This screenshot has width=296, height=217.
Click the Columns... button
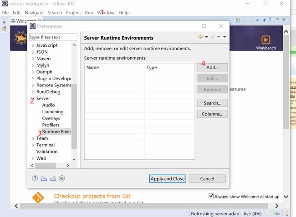pos(213,114)
